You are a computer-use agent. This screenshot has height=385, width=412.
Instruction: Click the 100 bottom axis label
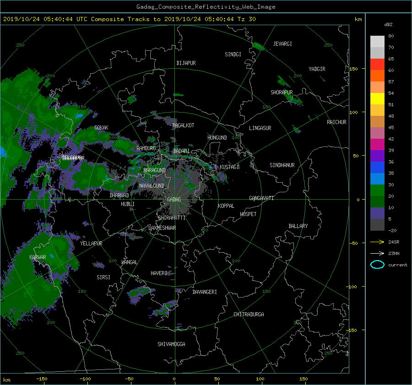click(260, 379)
